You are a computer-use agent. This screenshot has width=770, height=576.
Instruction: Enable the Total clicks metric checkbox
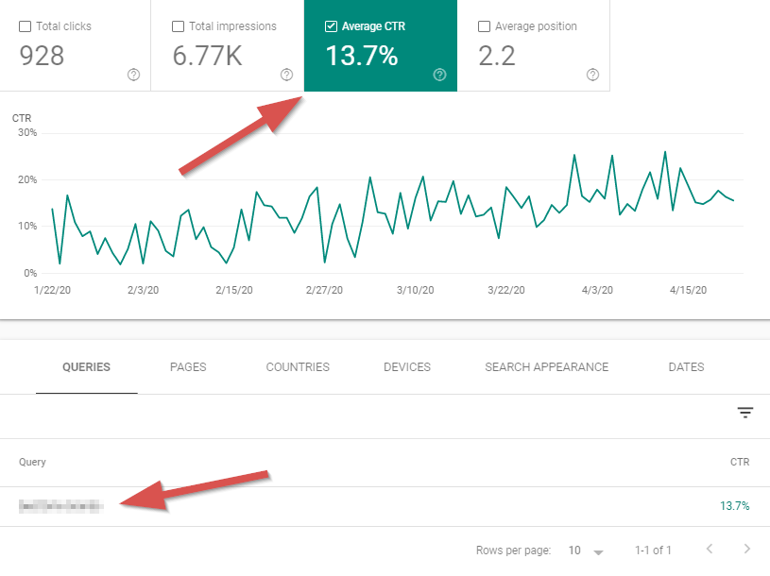(24, 25)
